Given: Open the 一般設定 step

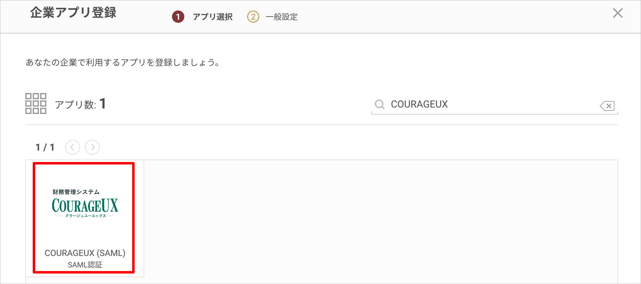Looking at the screenshot, I should pyautogui.click(x=282, y=17).
